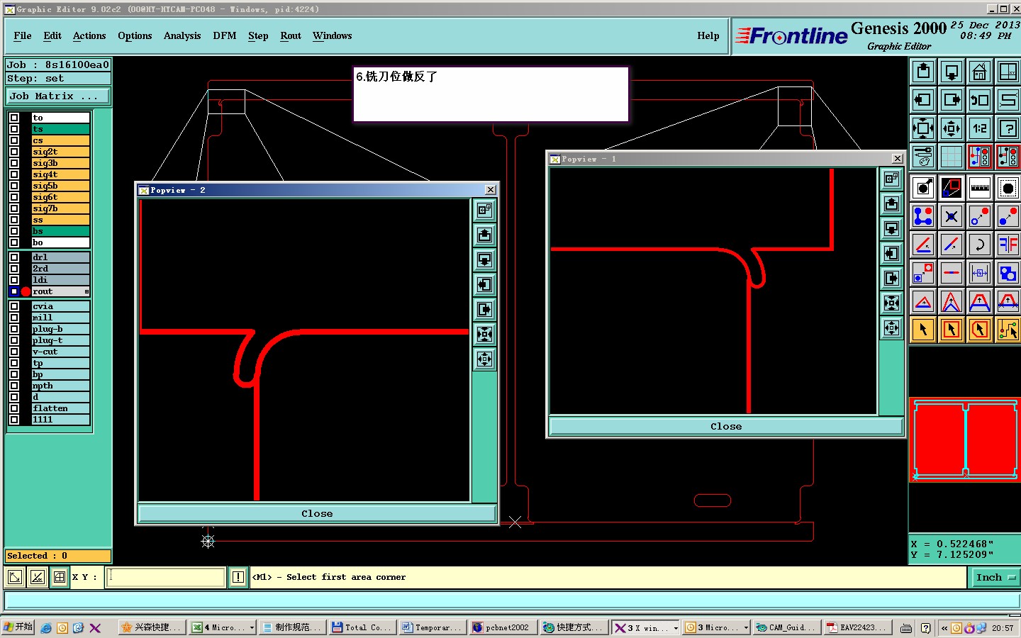Expand the '3 Micro...' taskbar group arrow
Image resolution: width=1021 pixels, height=638 pixels.
(746, 627)
